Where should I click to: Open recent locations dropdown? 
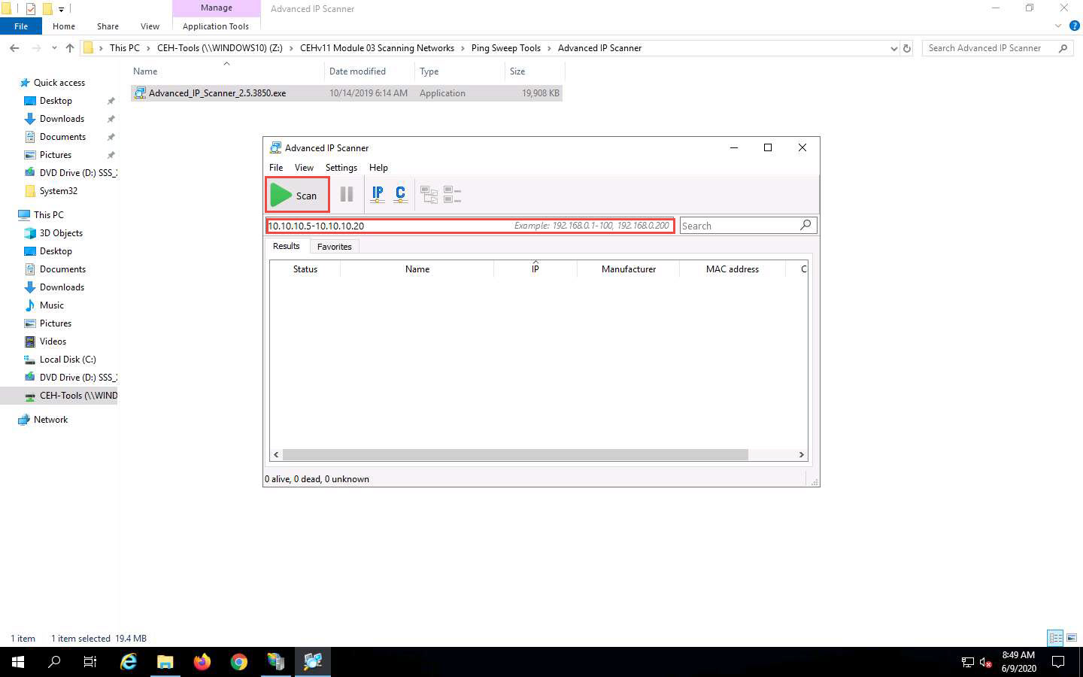[54, 48]
